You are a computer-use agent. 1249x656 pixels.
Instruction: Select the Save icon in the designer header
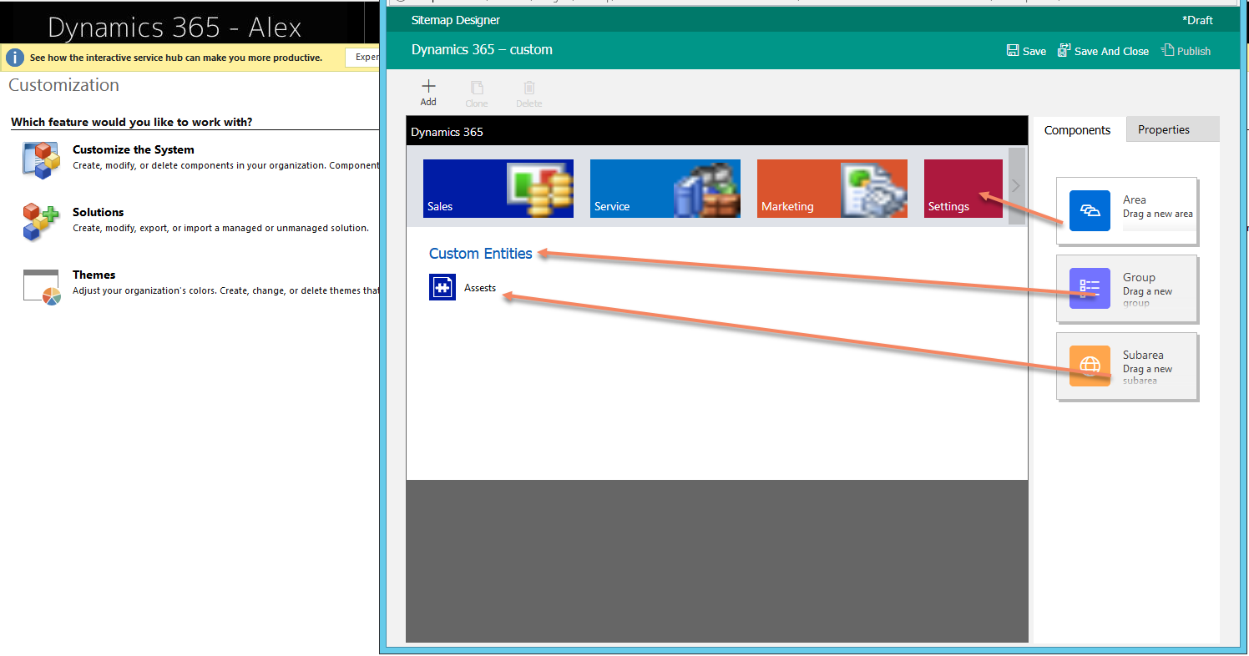click(1011, 51)
